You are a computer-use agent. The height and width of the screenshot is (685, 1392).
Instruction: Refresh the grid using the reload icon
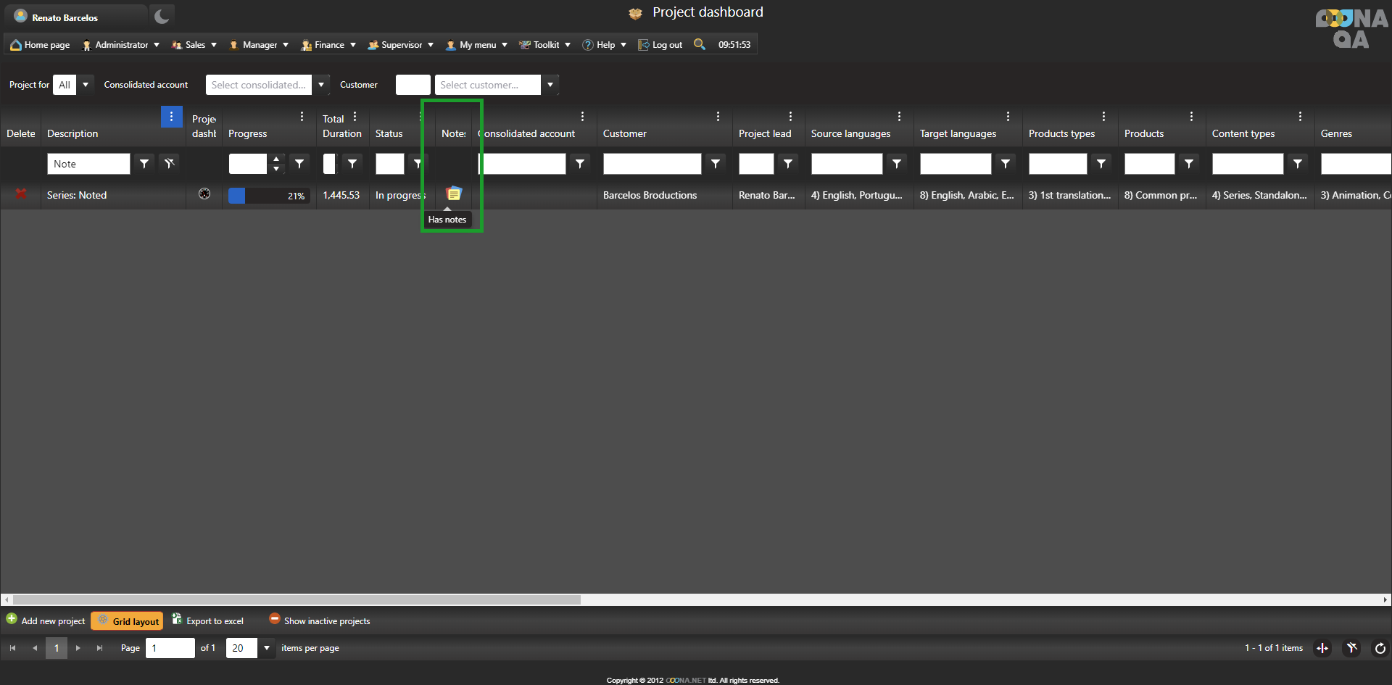point(1380,648)
